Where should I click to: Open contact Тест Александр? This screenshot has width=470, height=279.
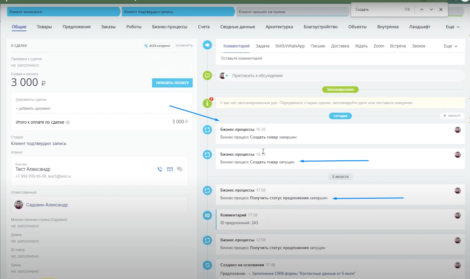point(33,169)
